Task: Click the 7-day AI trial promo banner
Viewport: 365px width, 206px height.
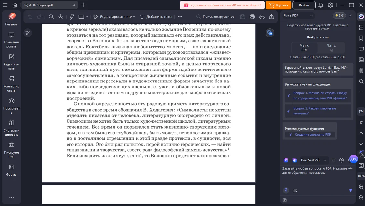Action: tap(222, 5)
